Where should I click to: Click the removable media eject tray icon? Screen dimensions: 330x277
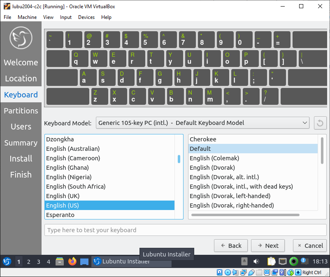[x=244, y=261]
